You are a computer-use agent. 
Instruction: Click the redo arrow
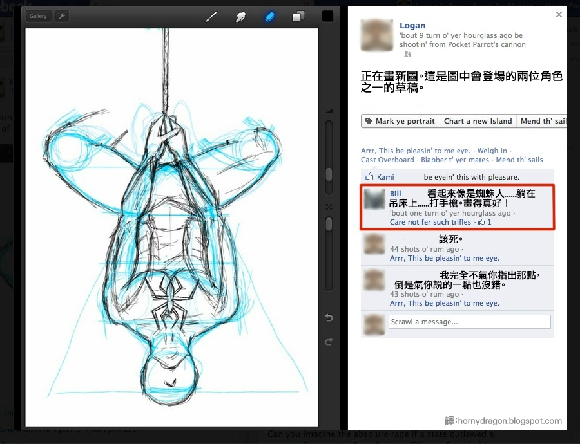click(329, 342)
